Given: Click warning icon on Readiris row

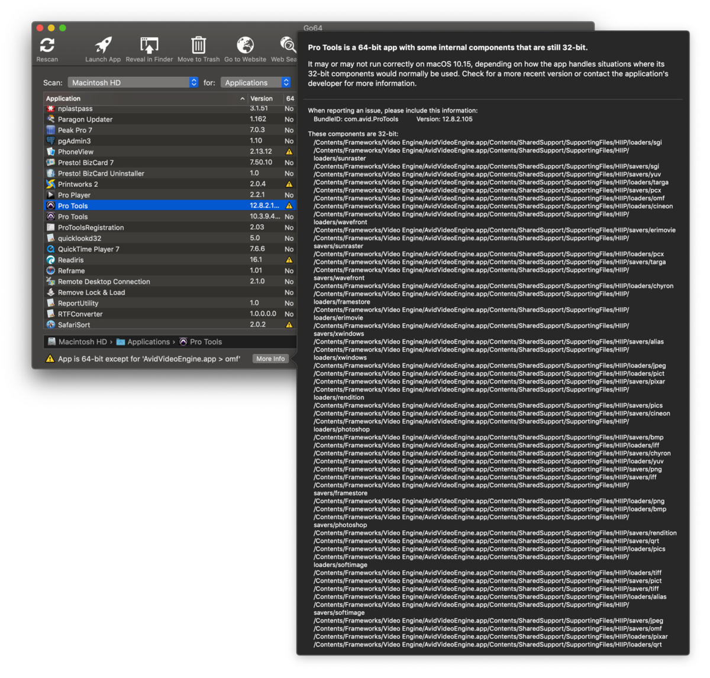Looking at the screenshot, I should click(x=289, y=260).
